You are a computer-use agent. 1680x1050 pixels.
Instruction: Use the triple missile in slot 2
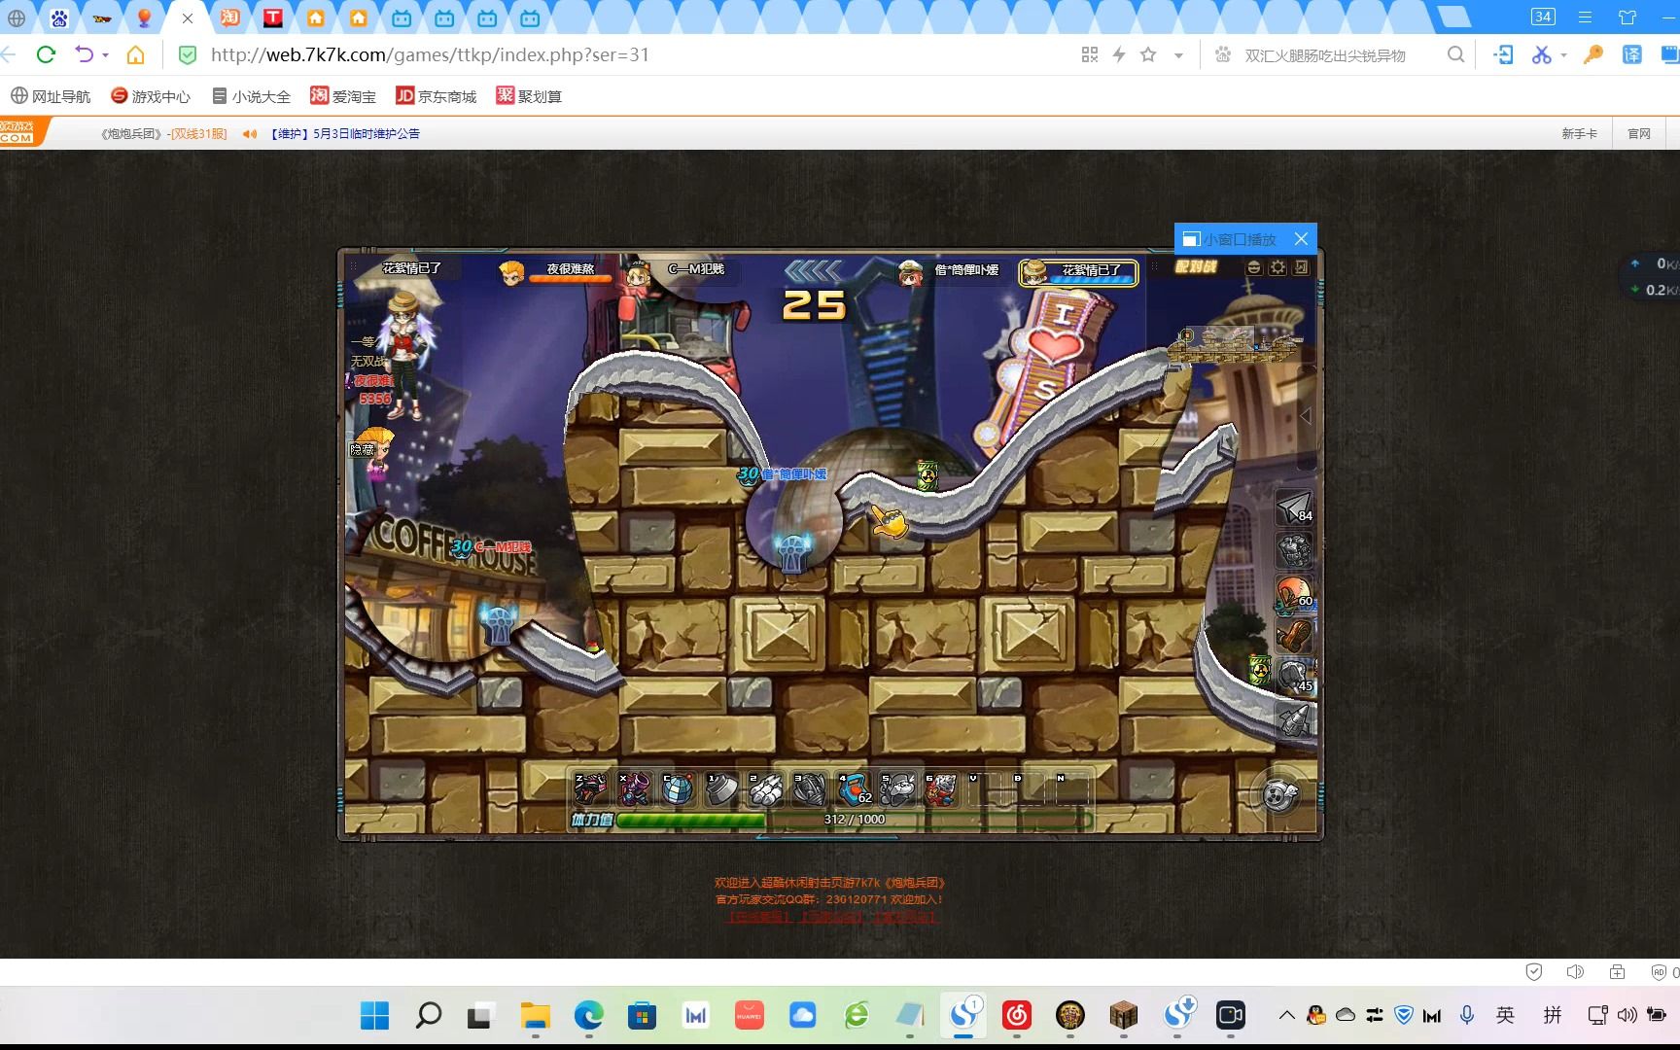click(765, 789)
